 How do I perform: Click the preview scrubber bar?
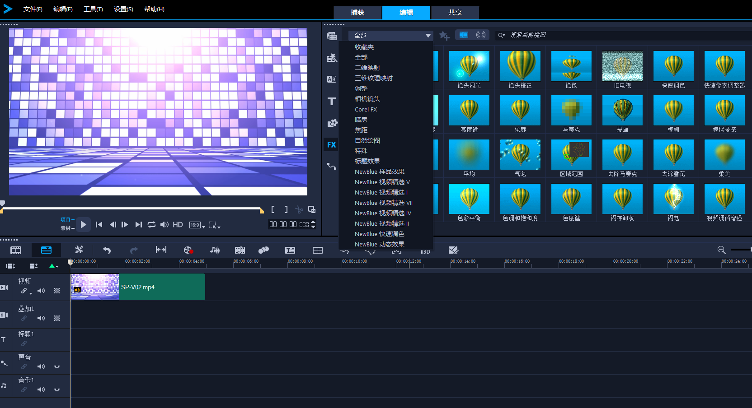tap(132, 209)
